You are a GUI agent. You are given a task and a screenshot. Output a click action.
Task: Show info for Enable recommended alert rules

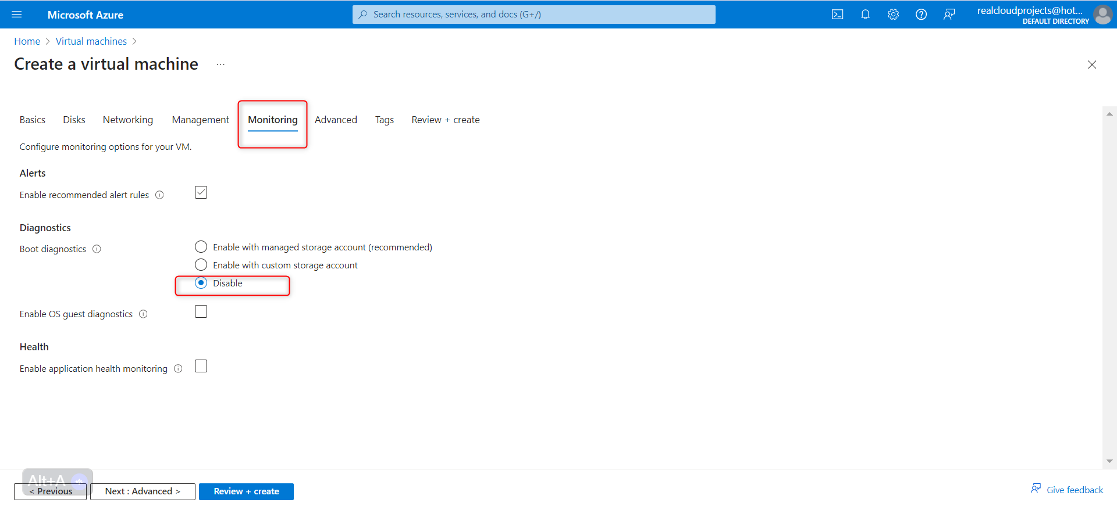[159, 195]
